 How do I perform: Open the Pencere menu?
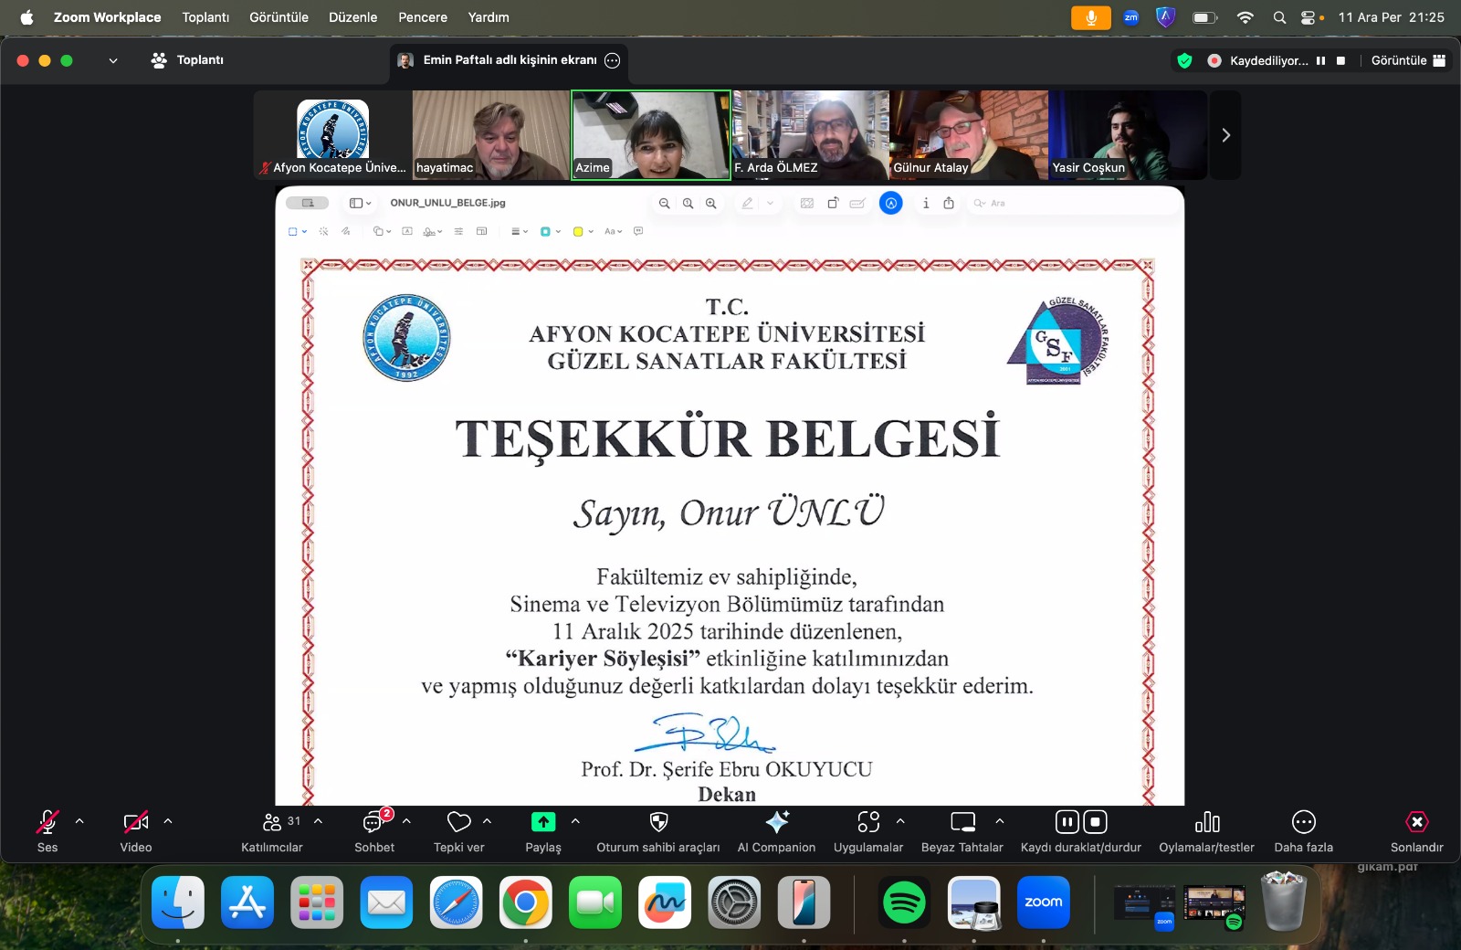(x=423, y=17)
